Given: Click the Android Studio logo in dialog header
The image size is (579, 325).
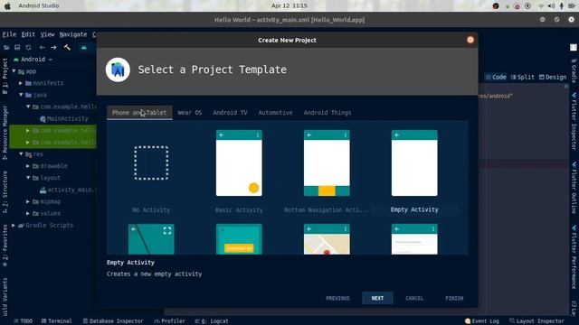Looking at the screenshot, I should (118, 70).
